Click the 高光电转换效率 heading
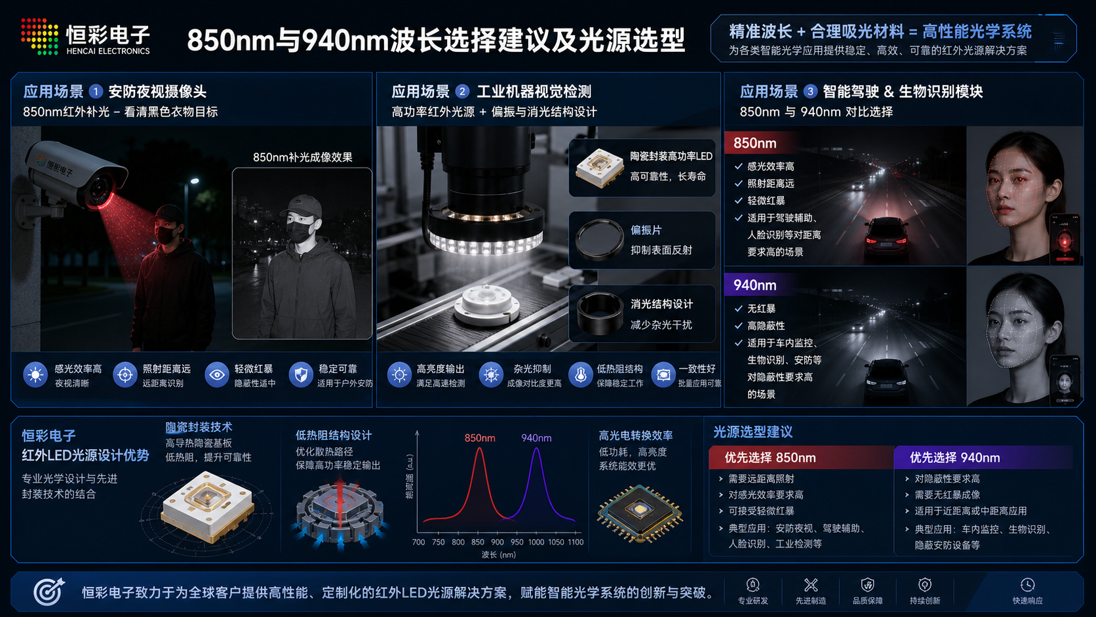 (636, 435)
